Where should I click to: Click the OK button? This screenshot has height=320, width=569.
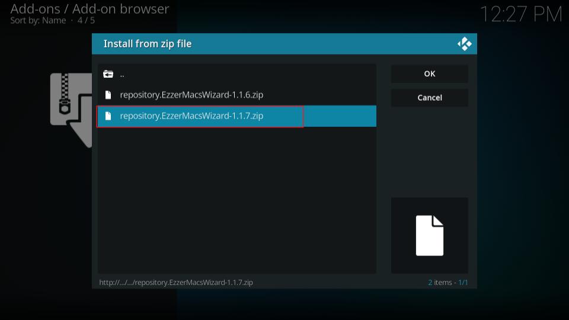(x=429, y=73)
